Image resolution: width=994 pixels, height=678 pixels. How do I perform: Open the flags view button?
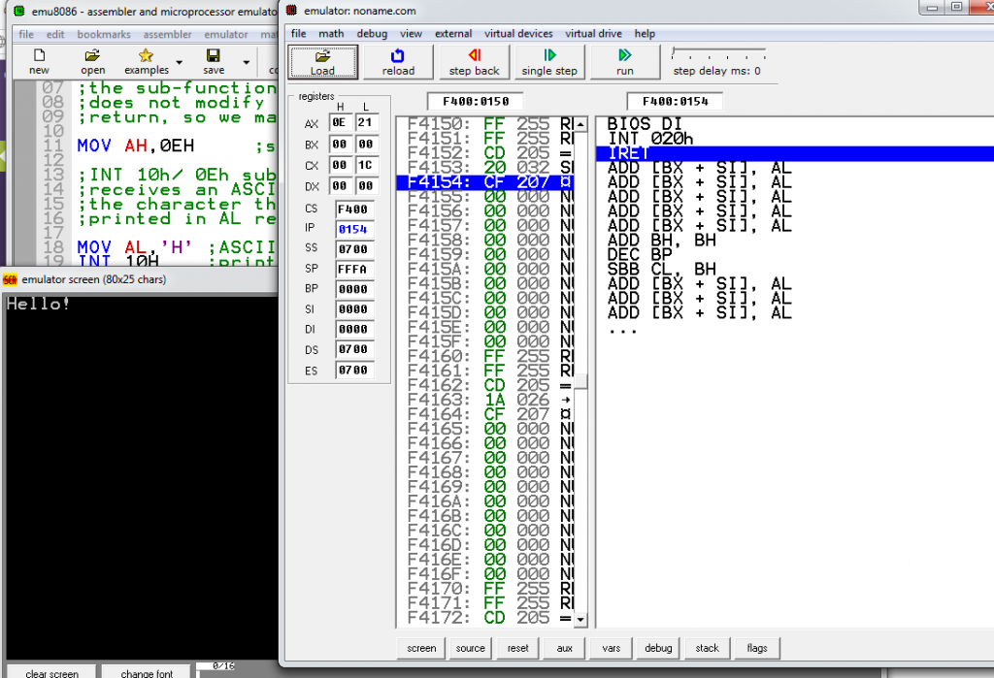tap(757, 648)
